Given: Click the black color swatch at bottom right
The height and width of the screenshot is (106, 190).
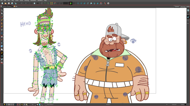Looking at the screenshot, I should click(186, 105).
